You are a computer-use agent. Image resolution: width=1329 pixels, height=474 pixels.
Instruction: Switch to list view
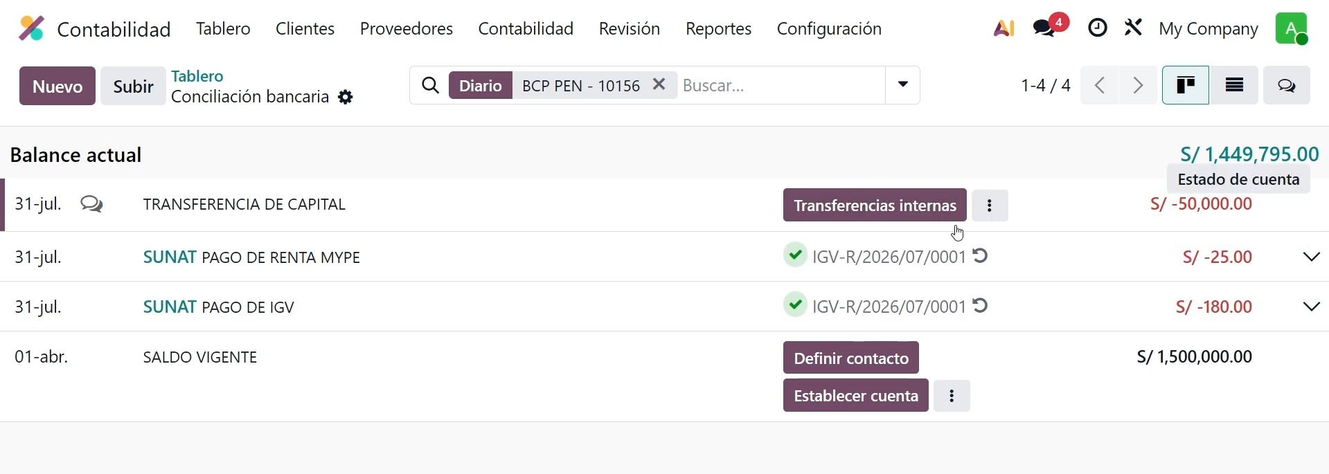coord(1235,86)
